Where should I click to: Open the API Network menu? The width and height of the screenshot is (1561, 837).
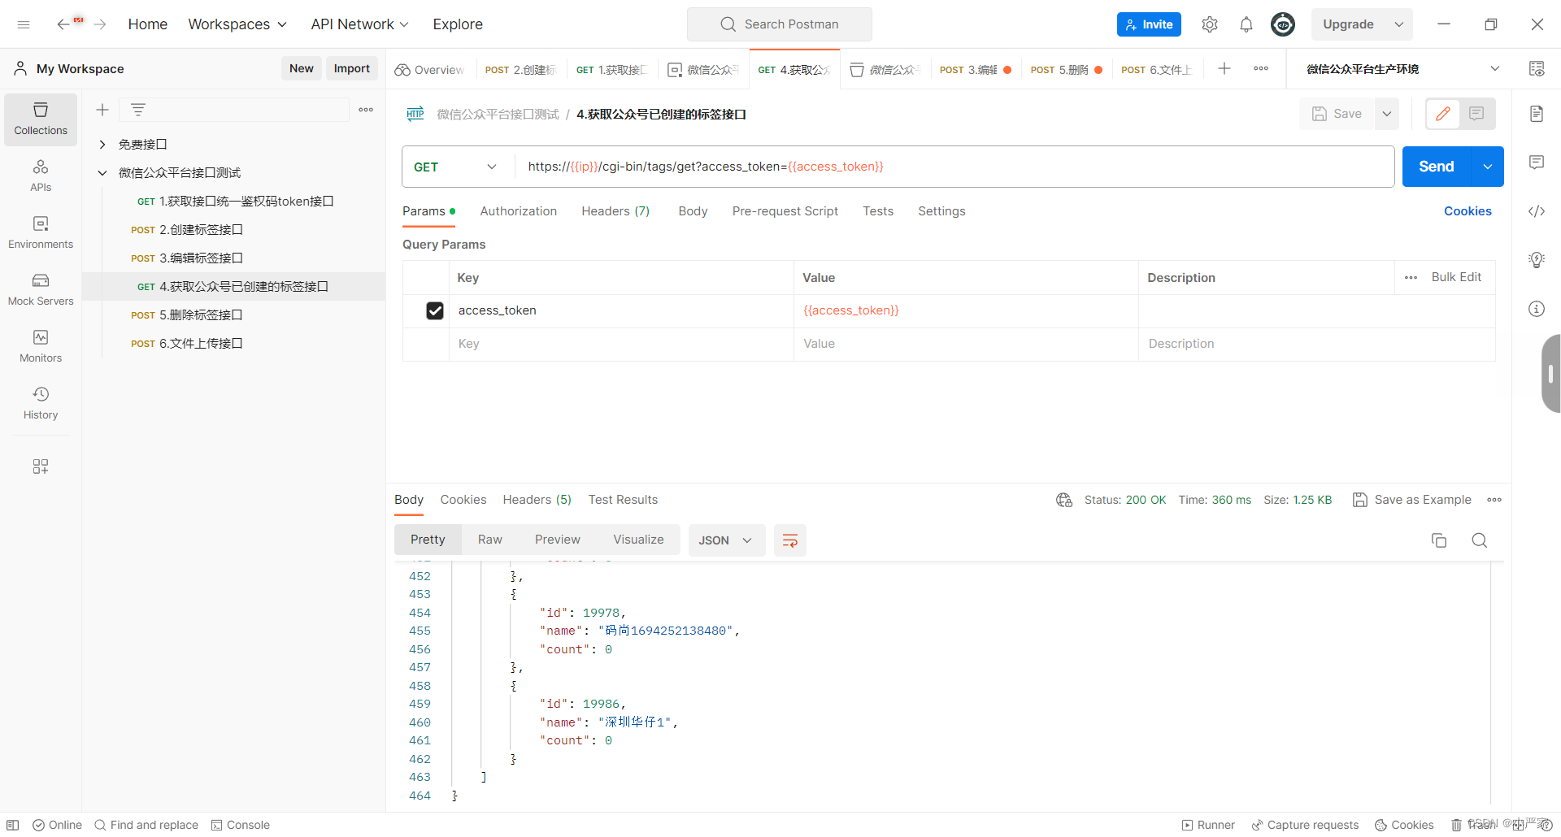pyautogui.click(x=360, y=24)
